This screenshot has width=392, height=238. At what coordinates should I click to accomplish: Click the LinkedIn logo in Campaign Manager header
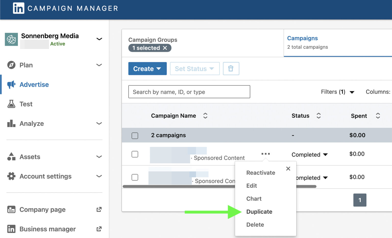tap(19, 8)
